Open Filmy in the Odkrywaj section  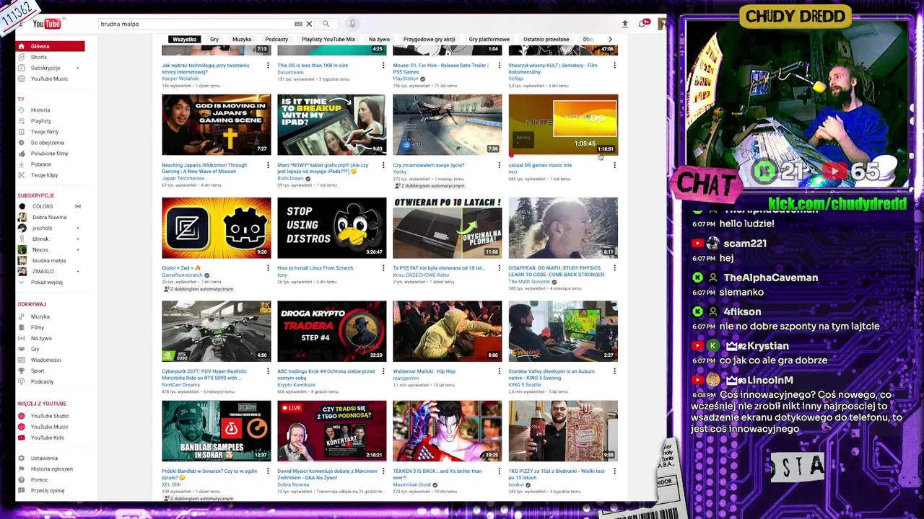[x=50, y=327]
